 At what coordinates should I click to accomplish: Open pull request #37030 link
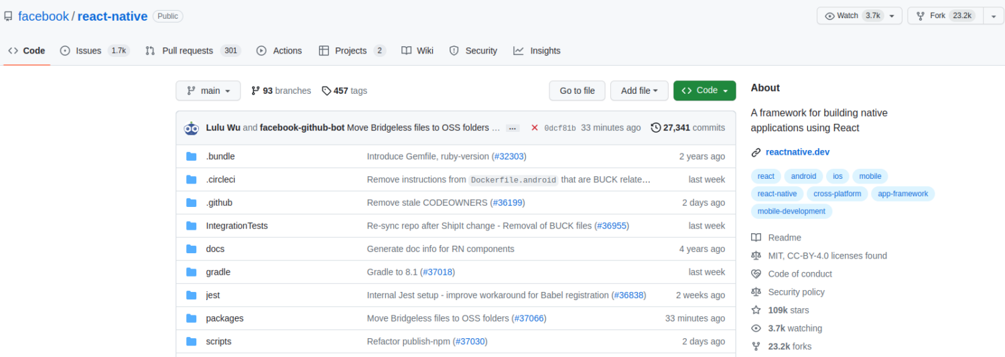point(470,342)
